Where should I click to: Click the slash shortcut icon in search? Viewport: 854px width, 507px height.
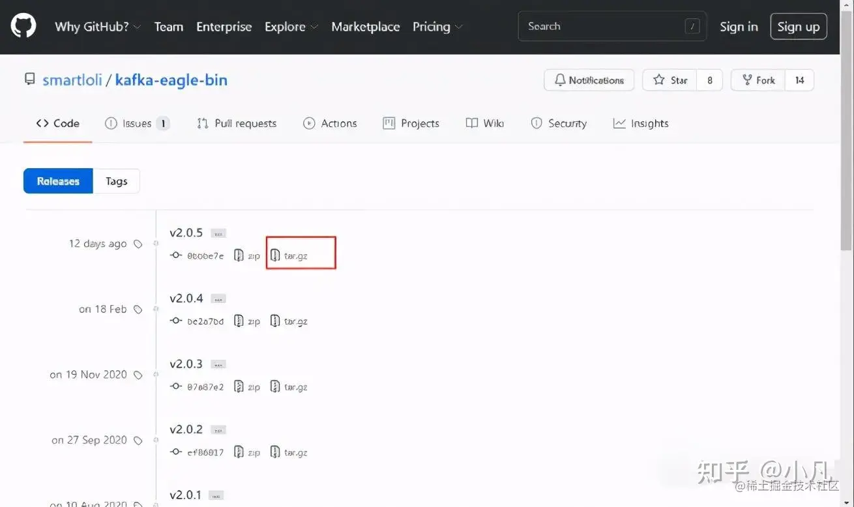pyautogui.click(x=692, y=27)
